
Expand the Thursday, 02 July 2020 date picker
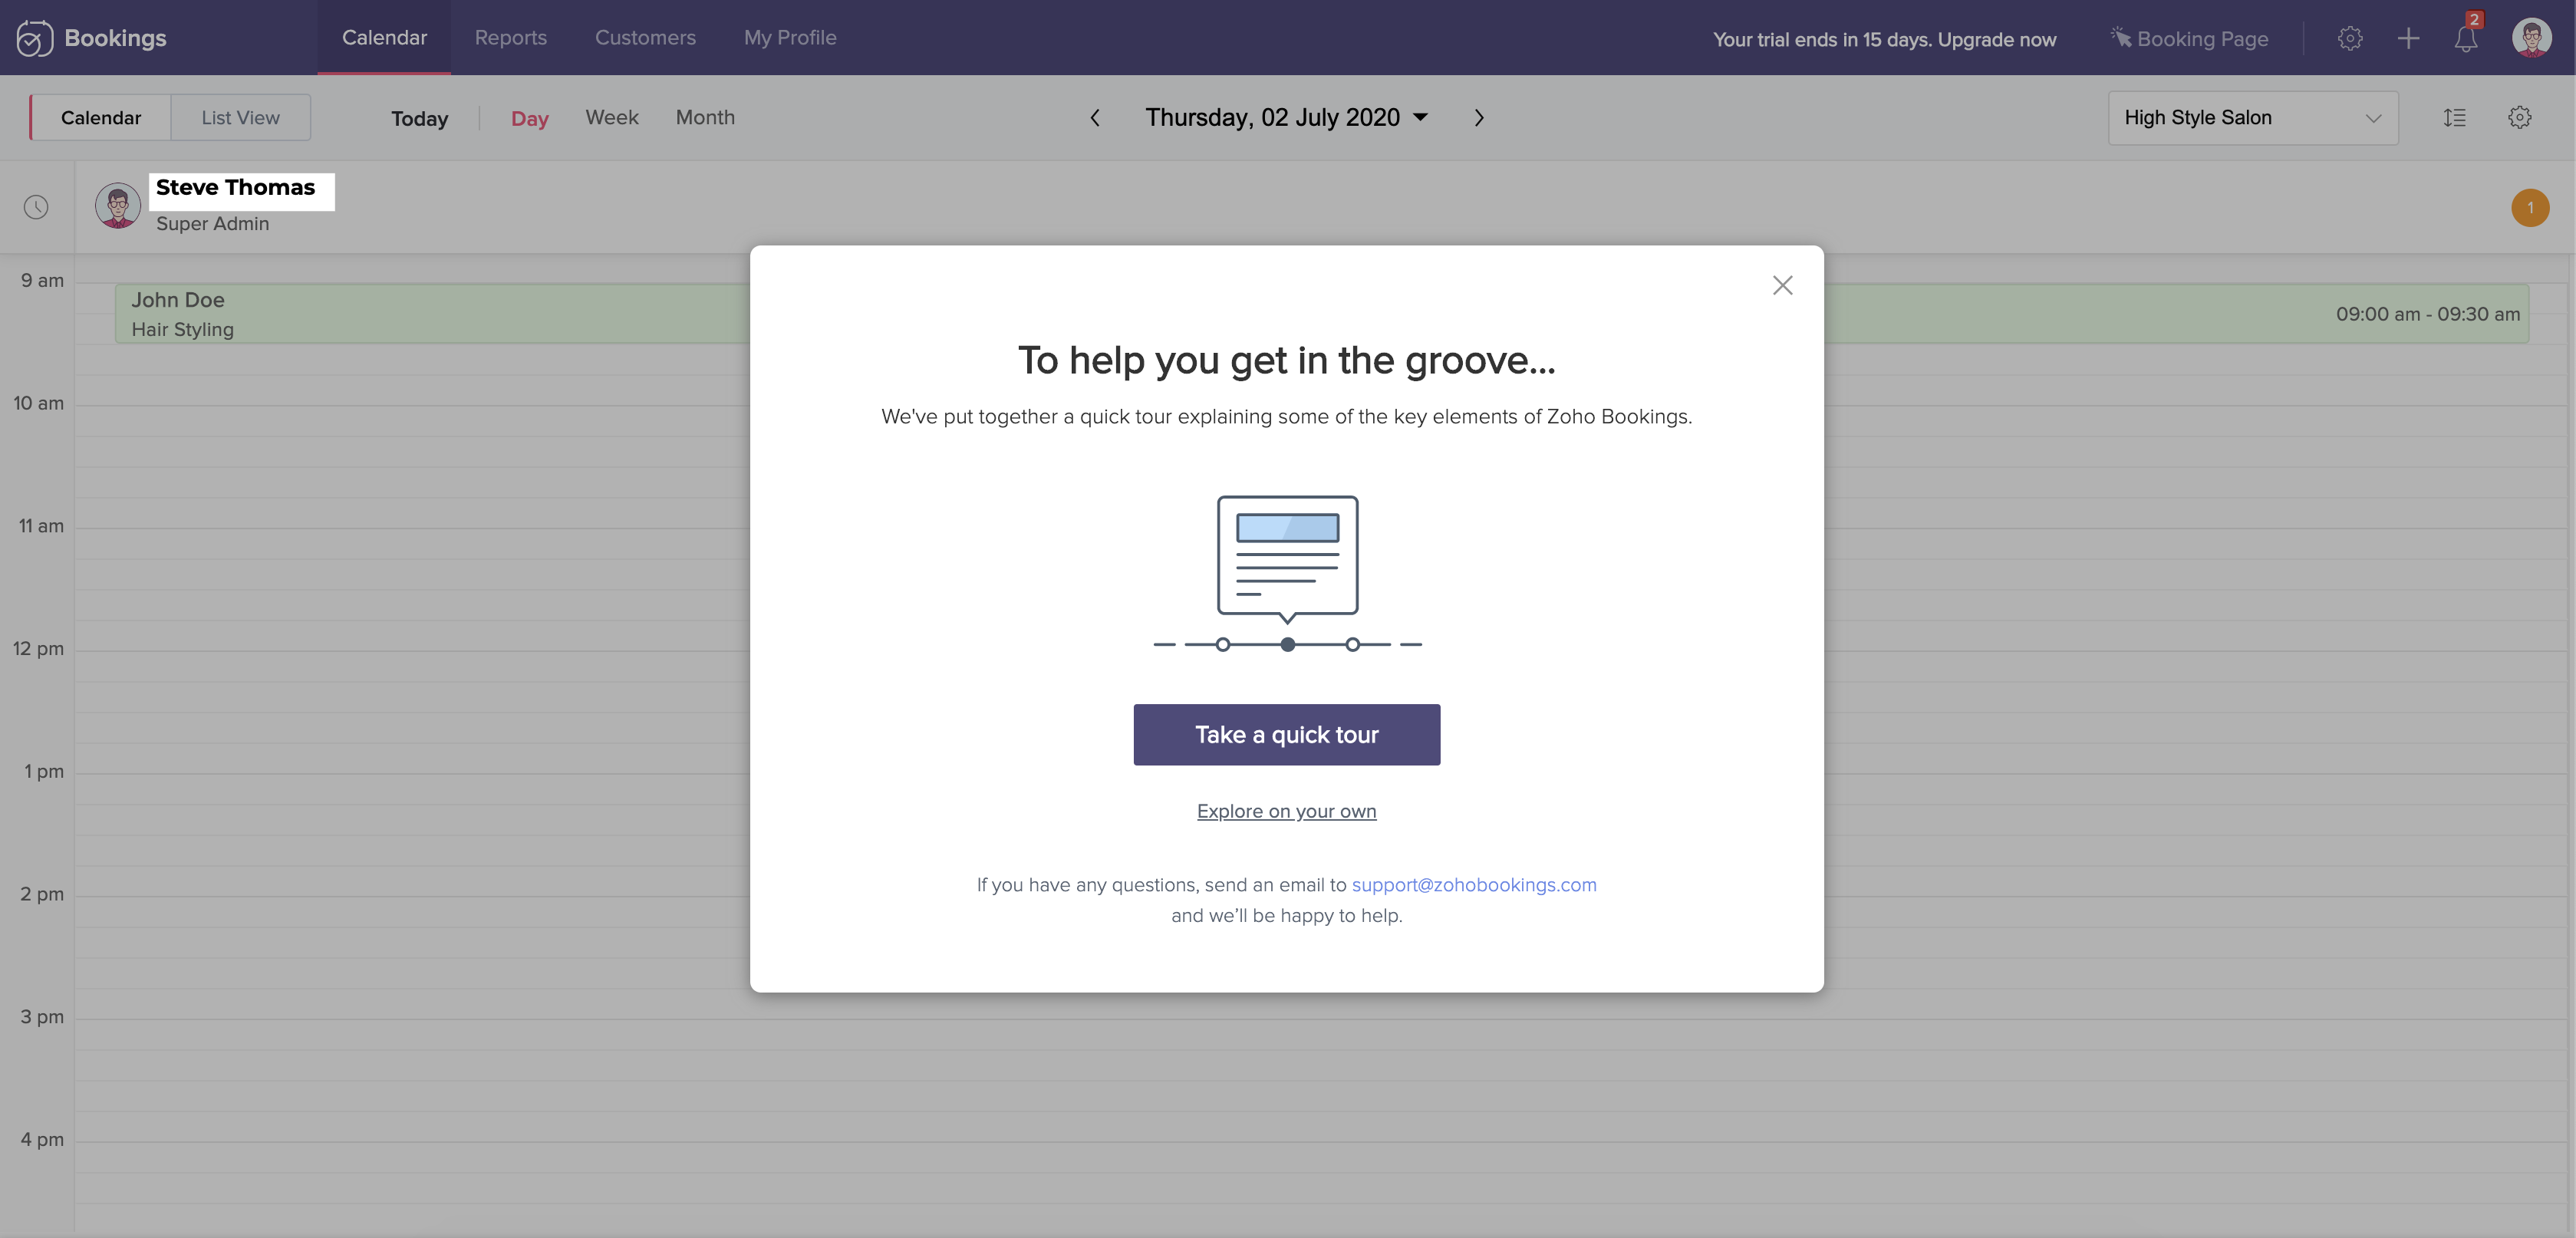pos(1286,118)
